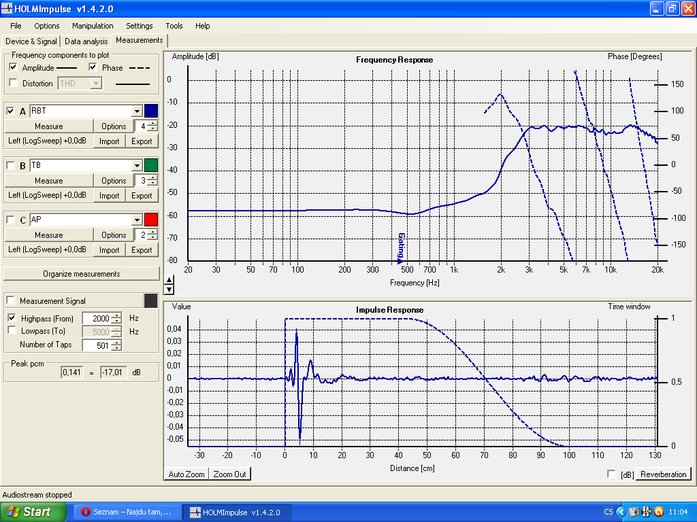Switch to the Device & Signal tab
Viewport: 697px width, 522px height.
[x=31, y=41]
